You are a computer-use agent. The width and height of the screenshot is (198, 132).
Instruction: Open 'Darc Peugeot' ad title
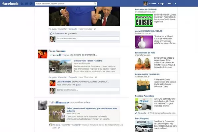click(142, 118)
